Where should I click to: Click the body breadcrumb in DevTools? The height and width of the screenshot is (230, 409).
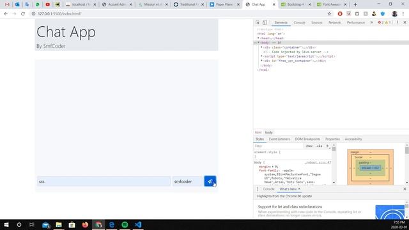pyautogui.click(x=268, y=132)
